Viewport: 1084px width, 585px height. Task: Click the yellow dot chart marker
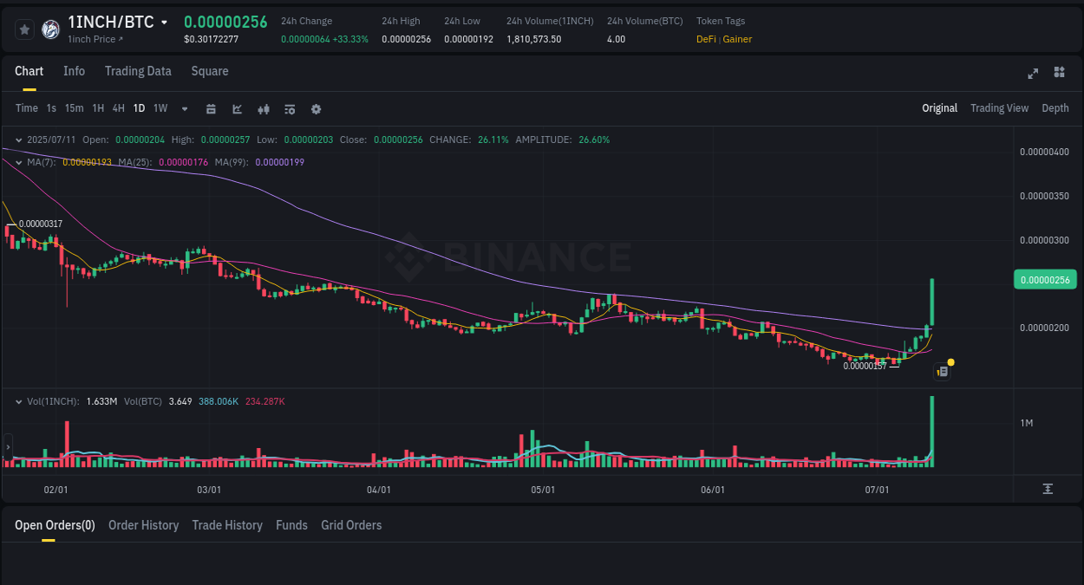951,361
